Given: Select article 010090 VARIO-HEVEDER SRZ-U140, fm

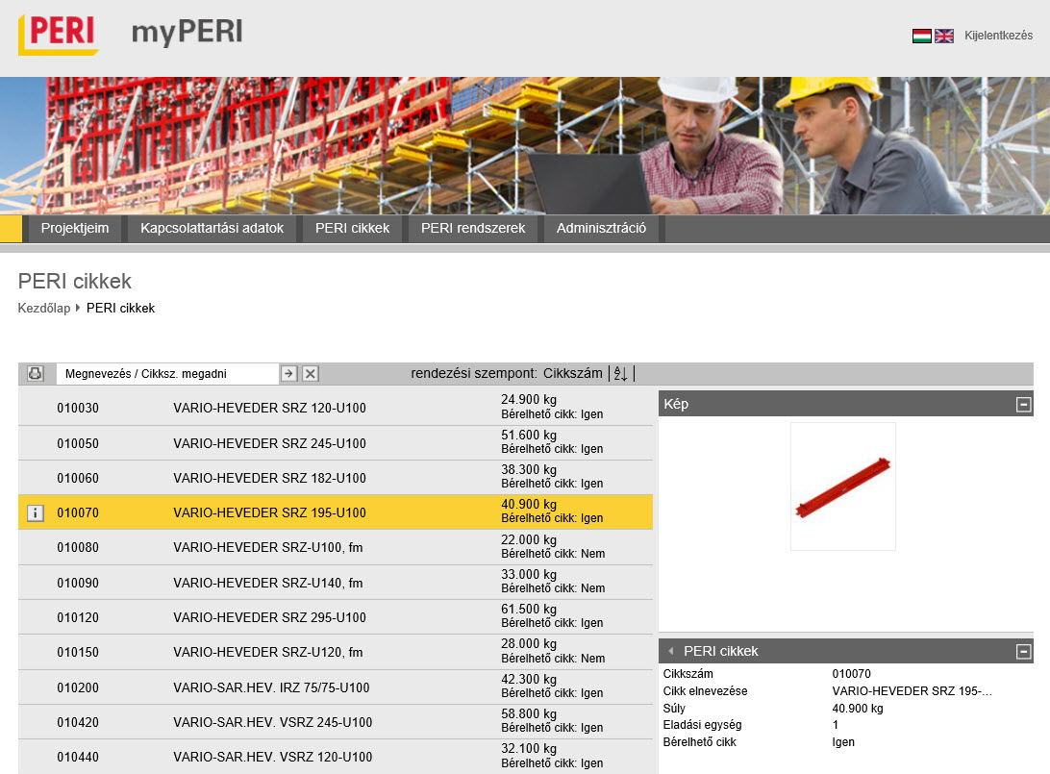Looking at the screenshot, I should pos(336,583).
